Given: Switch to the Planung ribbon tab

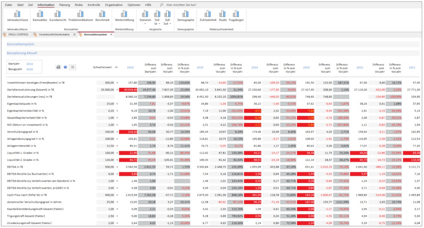Looking at the screenshot, I should point(64,5).
